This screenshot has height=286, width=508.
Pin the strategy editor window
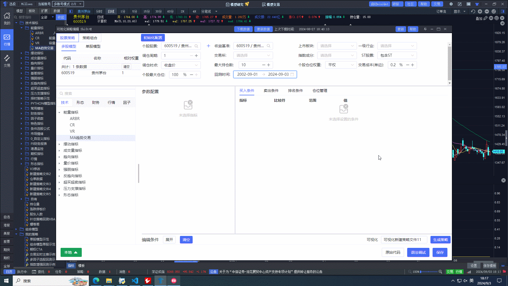425,29
